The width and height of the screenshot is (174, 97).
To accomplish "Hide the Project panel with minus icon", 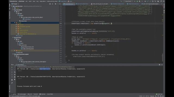I will (58, 4).
